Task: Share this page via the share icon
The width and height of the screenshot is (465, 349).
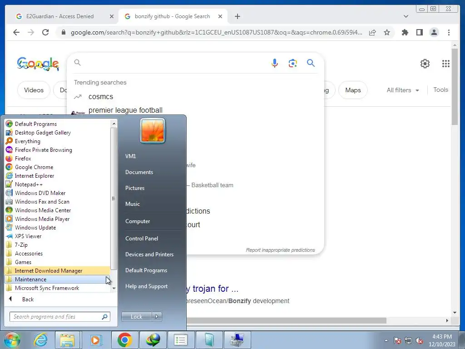Action: click(x=372, y=32)
